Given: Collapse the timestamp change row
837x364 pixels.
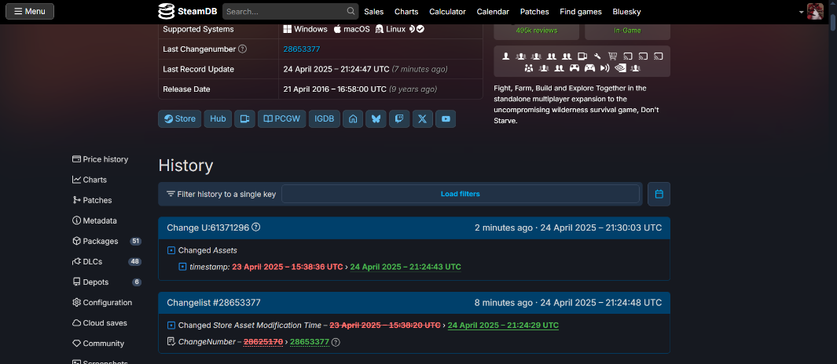Looking at the screenshot, I should tap(183, 267).
